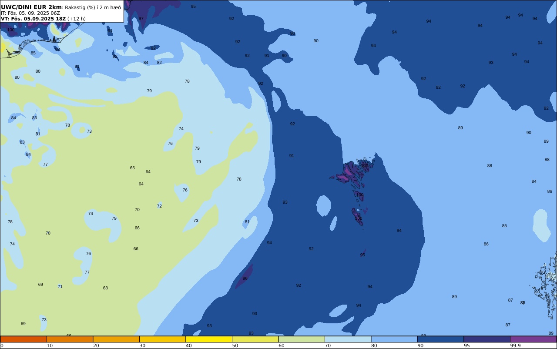Click the humidity value '65' on the map

[x=132, y=168]
